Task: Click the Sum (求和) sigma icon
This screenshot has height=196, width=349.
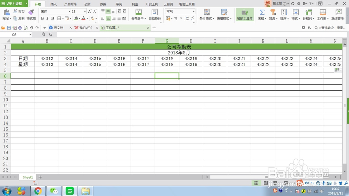Action: [262, 12]
